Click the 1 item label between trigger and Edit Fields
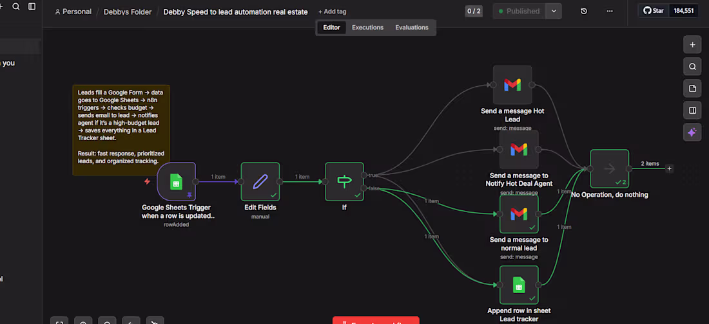Image resolution: width=709 pixels, height=324 pixels. (218, 177)
